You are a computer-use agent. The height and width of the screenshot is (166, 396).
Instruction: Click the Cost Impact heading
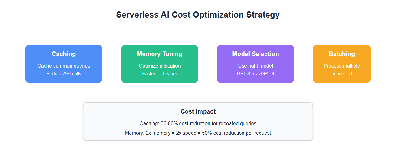click(198, 111)
